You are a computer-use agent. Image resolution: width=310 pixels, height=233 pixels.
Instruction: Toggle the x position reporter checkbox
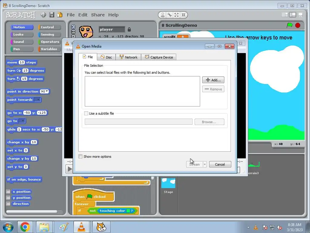[8, 191]
